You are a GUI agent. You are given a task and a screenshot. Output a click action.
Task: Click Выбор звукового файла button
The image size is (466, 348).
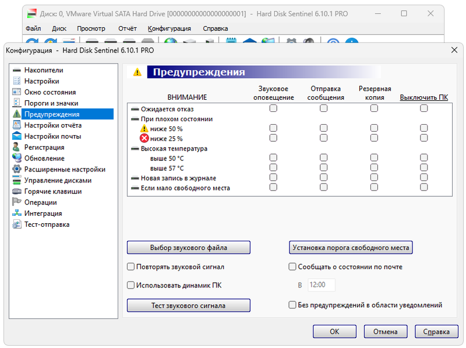pyautogui.click(x=188, y=248)
